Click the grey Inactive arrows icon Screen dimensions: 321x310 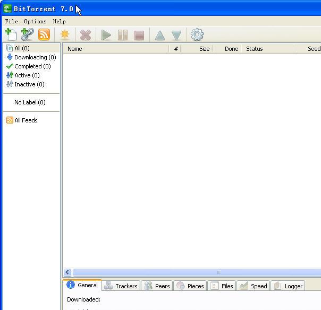[x=10, y=84]
